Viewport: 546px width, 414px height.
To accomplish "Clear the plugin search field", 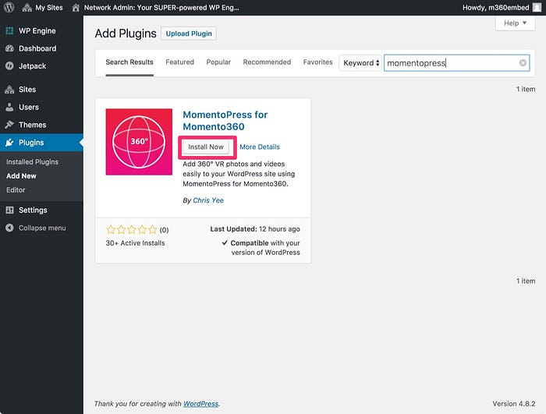I will click(x=523, y=62).
